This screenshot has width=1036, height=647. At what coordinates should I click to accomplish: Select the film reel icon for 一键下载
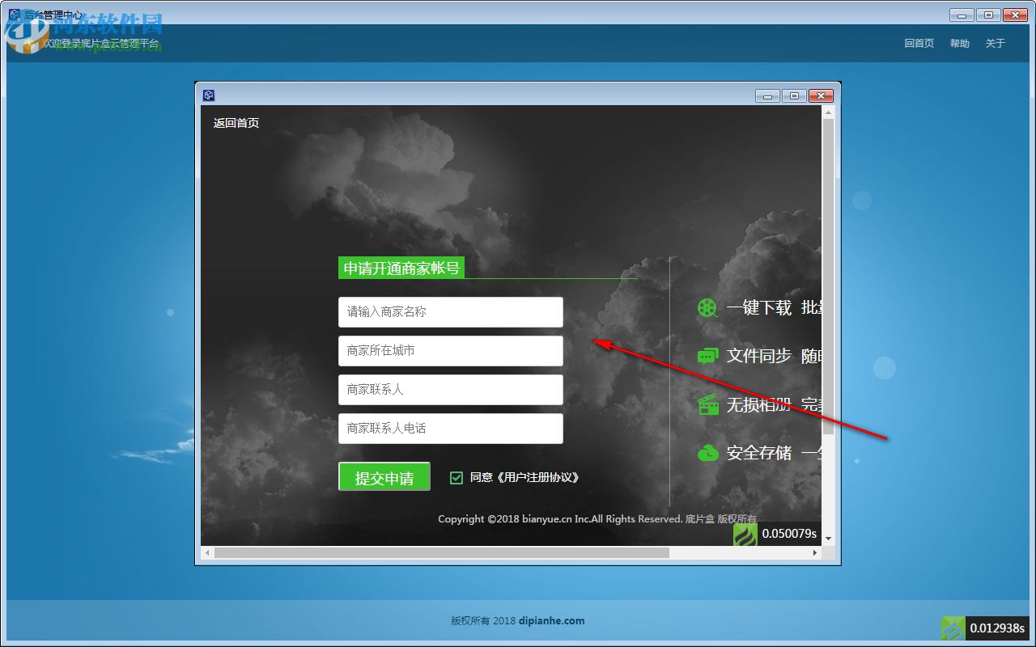point(708,307)
